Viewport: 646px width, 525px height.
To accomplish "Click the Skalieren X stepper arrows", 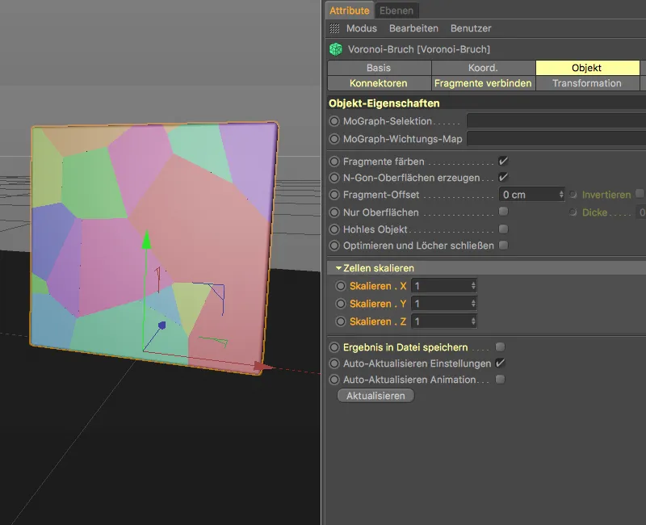I will point(473,286).
